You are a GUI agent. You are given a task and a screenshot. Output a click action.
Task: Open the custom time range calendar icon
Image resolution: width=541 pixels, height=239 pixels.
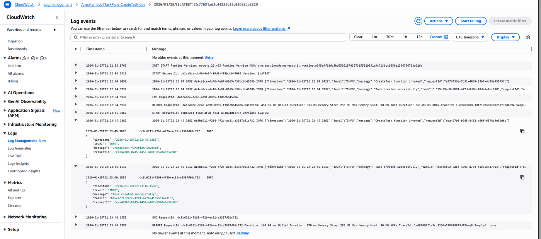(x=446, y=37)
